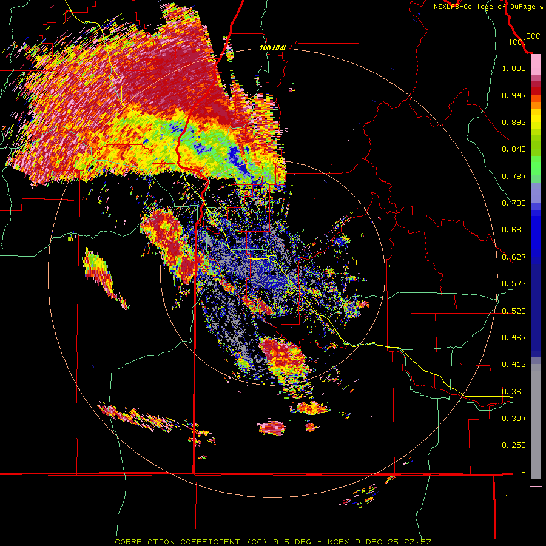
Task: Click the TH threshold label
Action: pos(521,473)
